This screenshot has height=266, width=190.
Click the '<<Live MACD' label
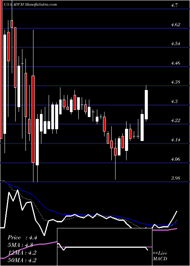160,256
